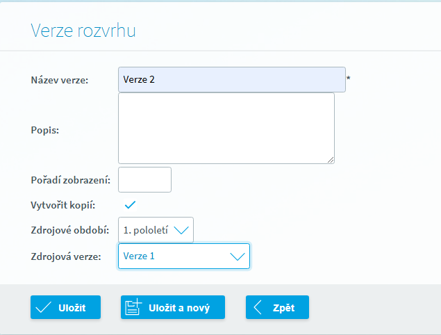This screenshot has height=335, width=441.
Task: Save the version with Uložit
Action: tap(65, 307)
